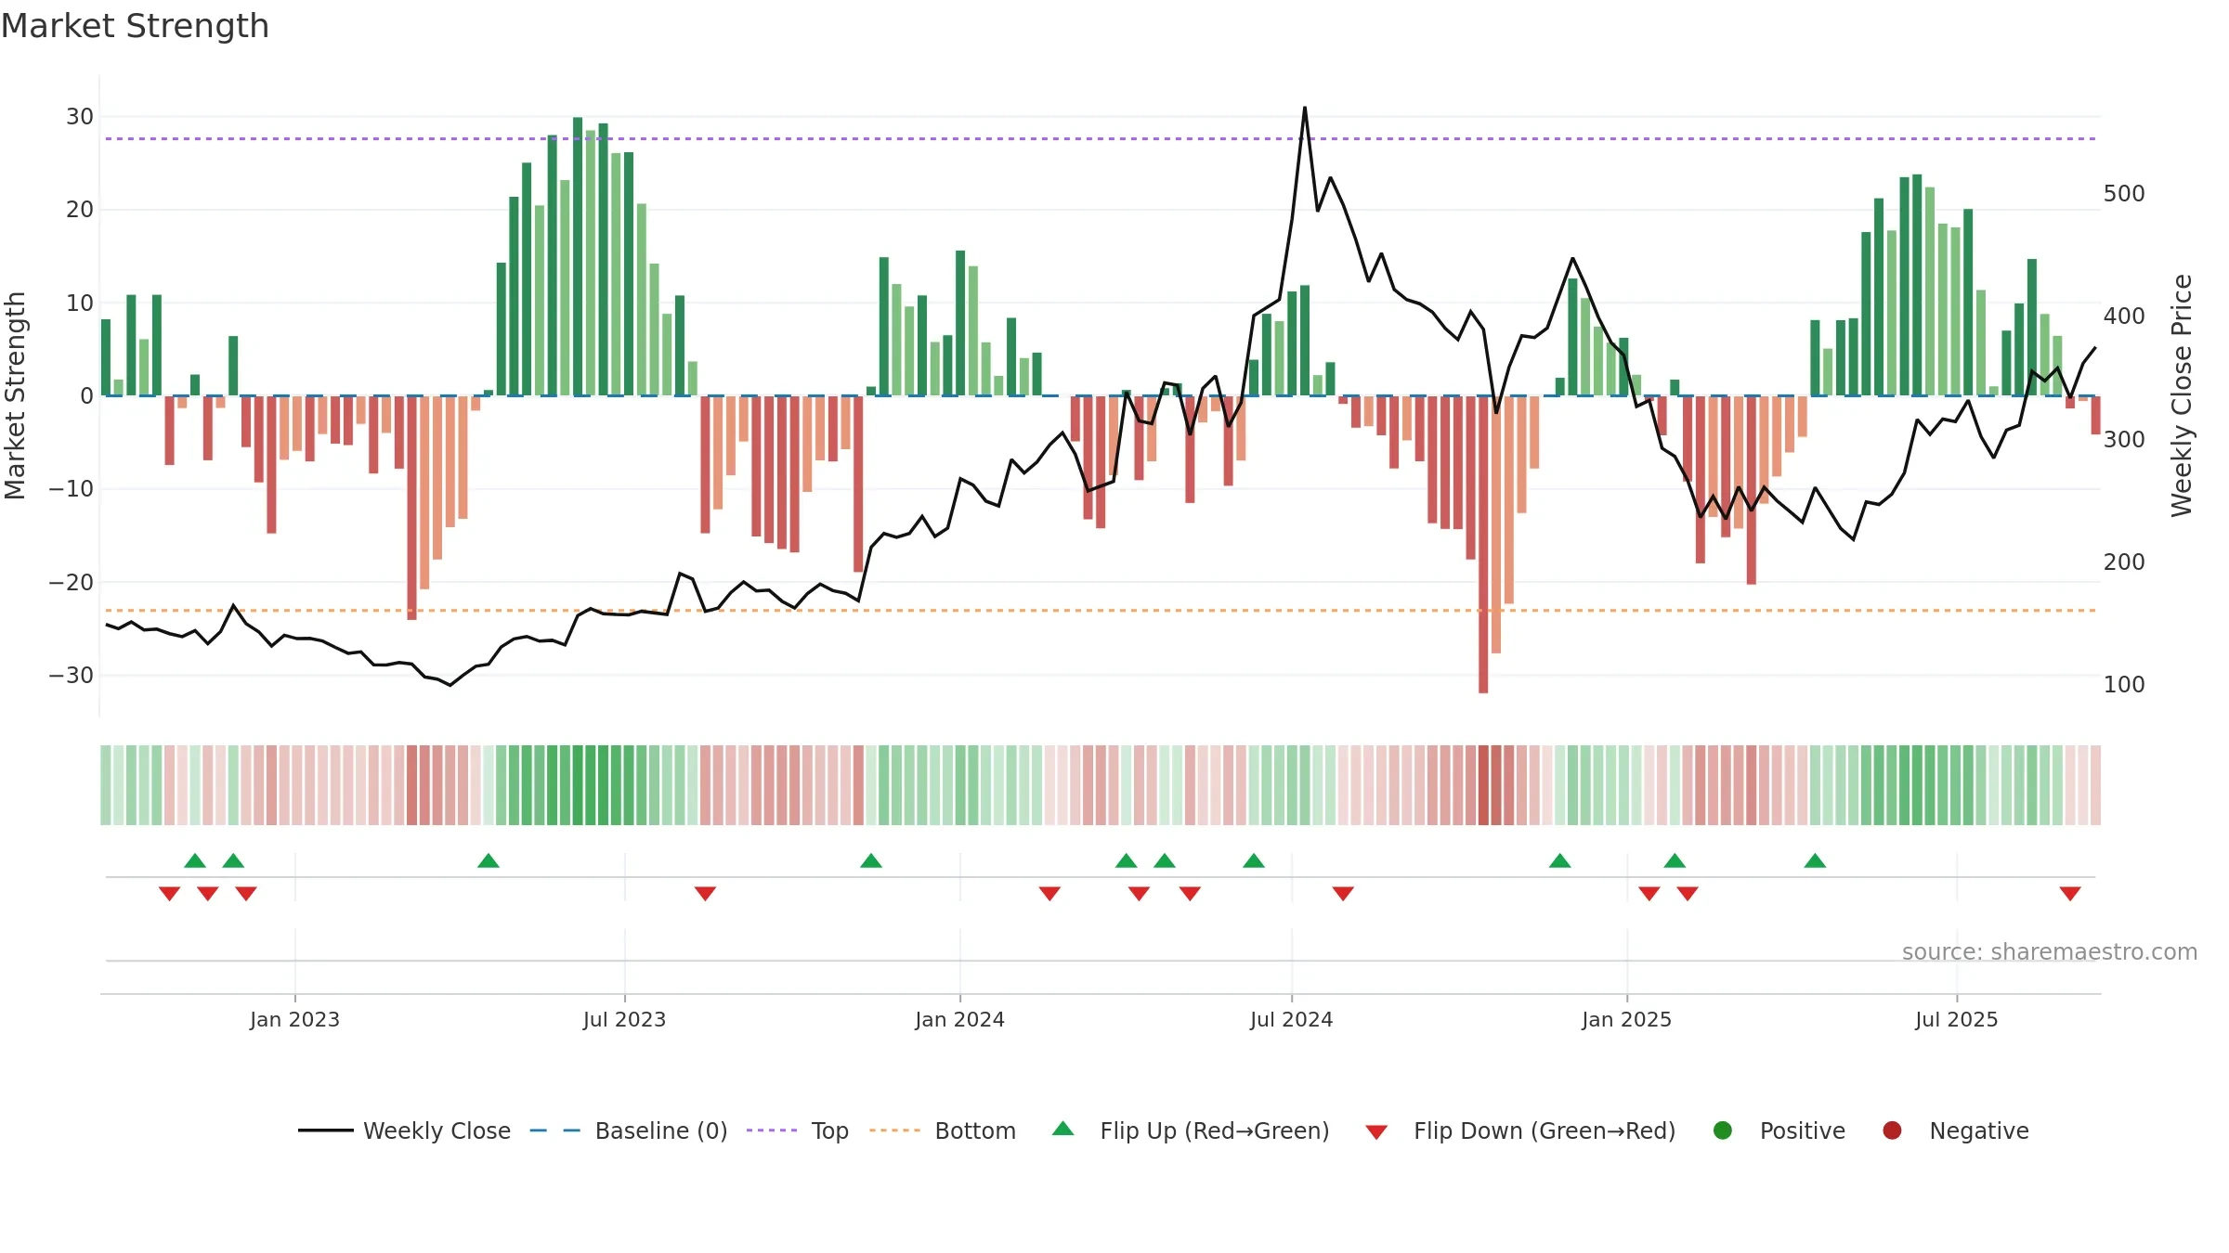
Task: Click the last red flip-down marker after Jul 2025
Action: tap(2070, 894)
